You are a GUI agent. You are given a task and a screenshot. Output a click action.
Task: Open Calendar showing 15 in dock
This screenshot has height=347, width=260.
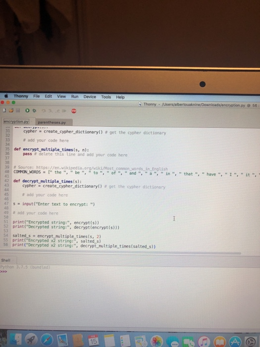click(x=93, y=340)
